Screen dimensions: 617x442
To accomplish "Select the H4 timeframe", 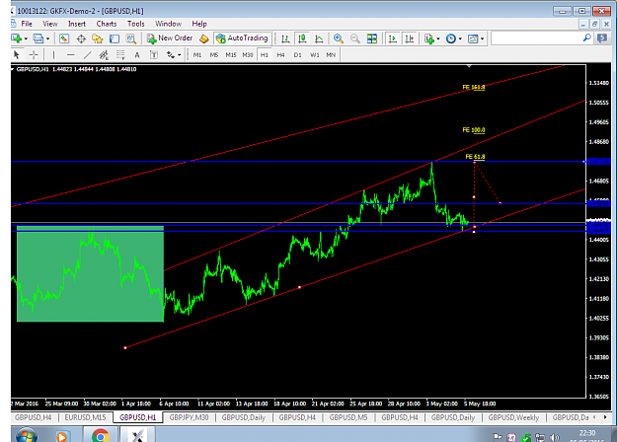I will pyautogui.click(x=280, y=54).
